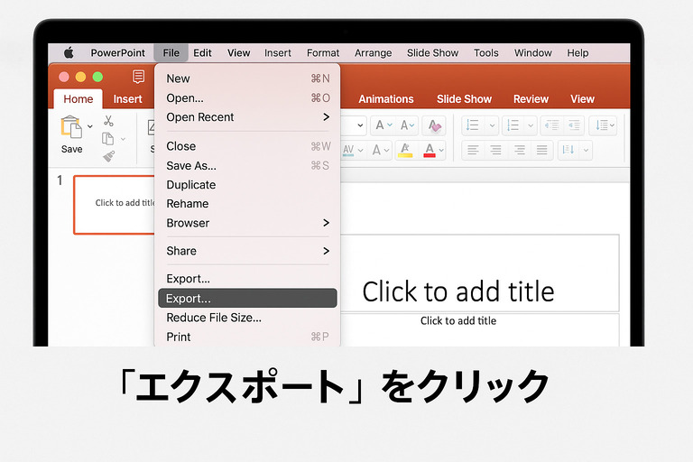The width and height of the screenshot is (693, 462).
Task: Expand the arrow next to the Copy icon
Action: (x=124, y=139)
